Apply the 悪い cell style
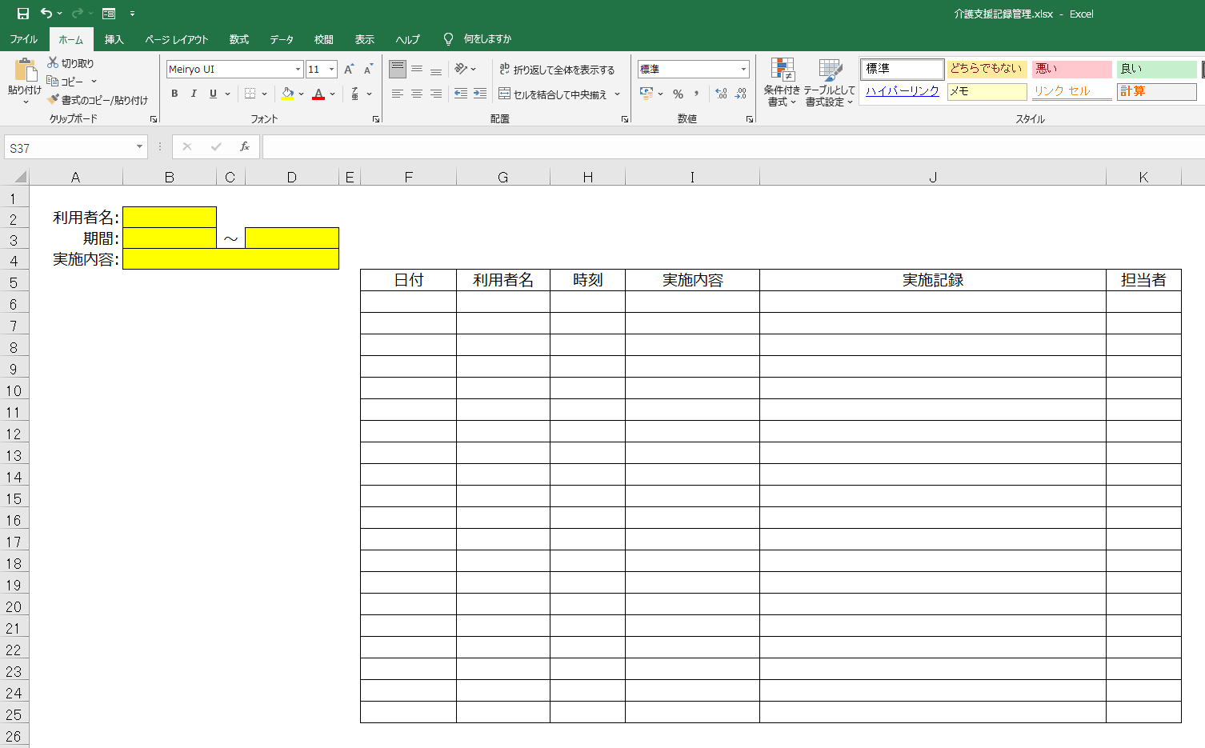1205x748 pixels. pos(1071,69)
